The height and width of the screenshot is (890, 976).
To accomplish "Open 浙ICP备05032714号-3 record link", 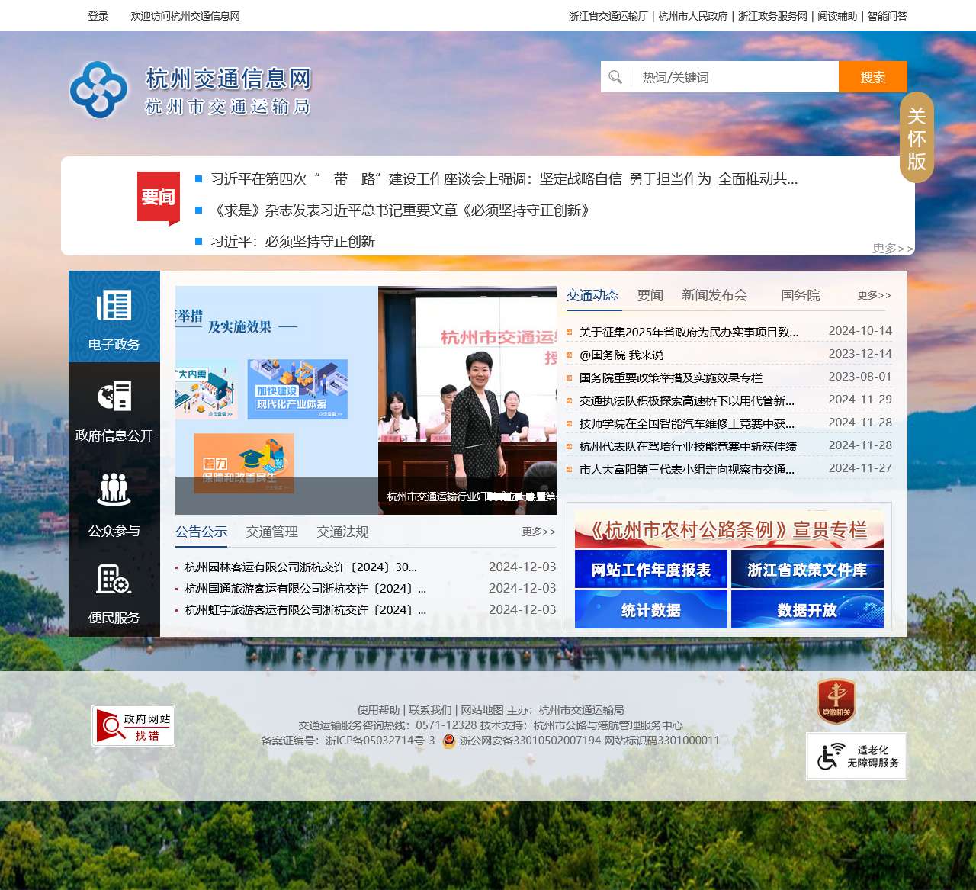I will (380, 741).
